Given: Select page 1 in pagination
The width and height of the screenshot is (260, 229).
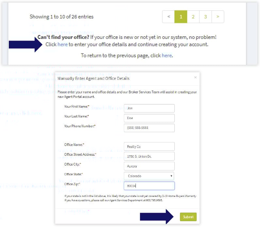Looking at the screenshot, I should [x=181, y=17].
